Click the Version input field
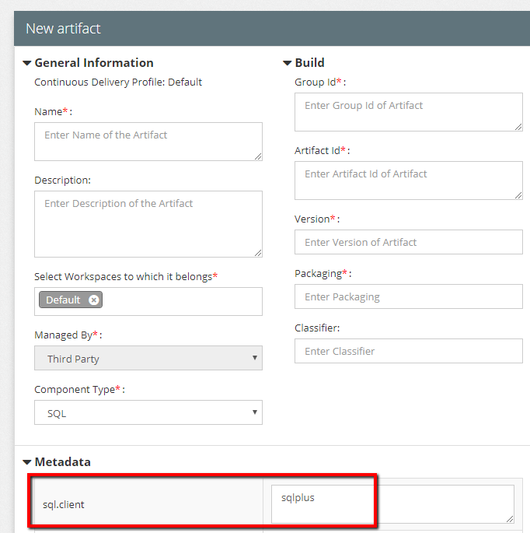This screenshot has height=533, width=530. point(408,242)
